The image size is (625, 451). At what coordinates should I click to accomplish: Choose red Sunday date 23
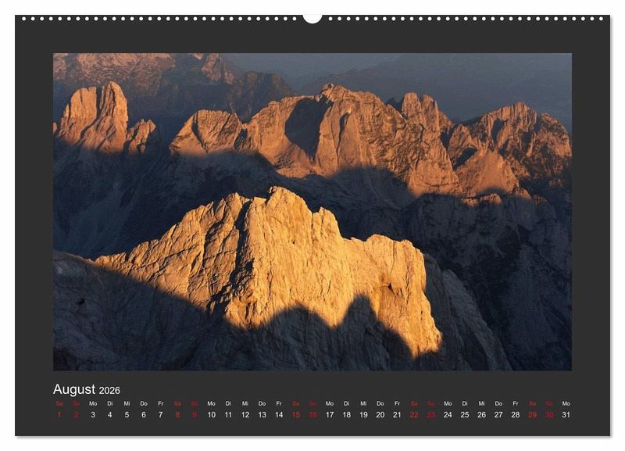[430, 414]
